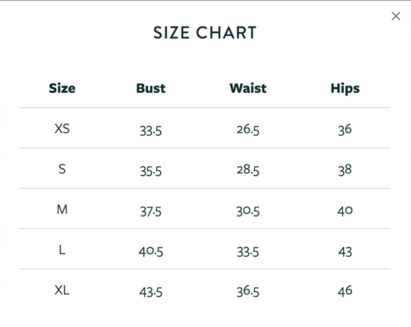The image size is (411, 327).
Task: Close the size chart popup
Action: click(396, 16)
